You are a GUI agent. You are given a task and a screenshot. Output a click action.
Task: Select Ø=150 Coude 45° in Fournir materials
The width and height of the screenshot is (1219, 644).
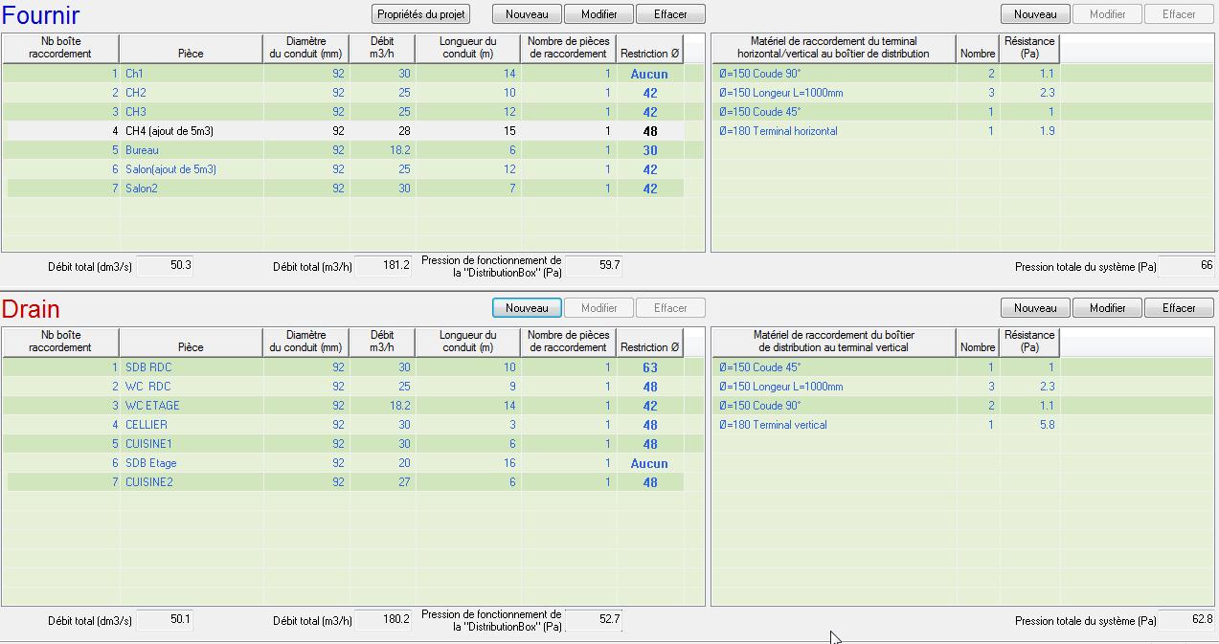[962, 112]
